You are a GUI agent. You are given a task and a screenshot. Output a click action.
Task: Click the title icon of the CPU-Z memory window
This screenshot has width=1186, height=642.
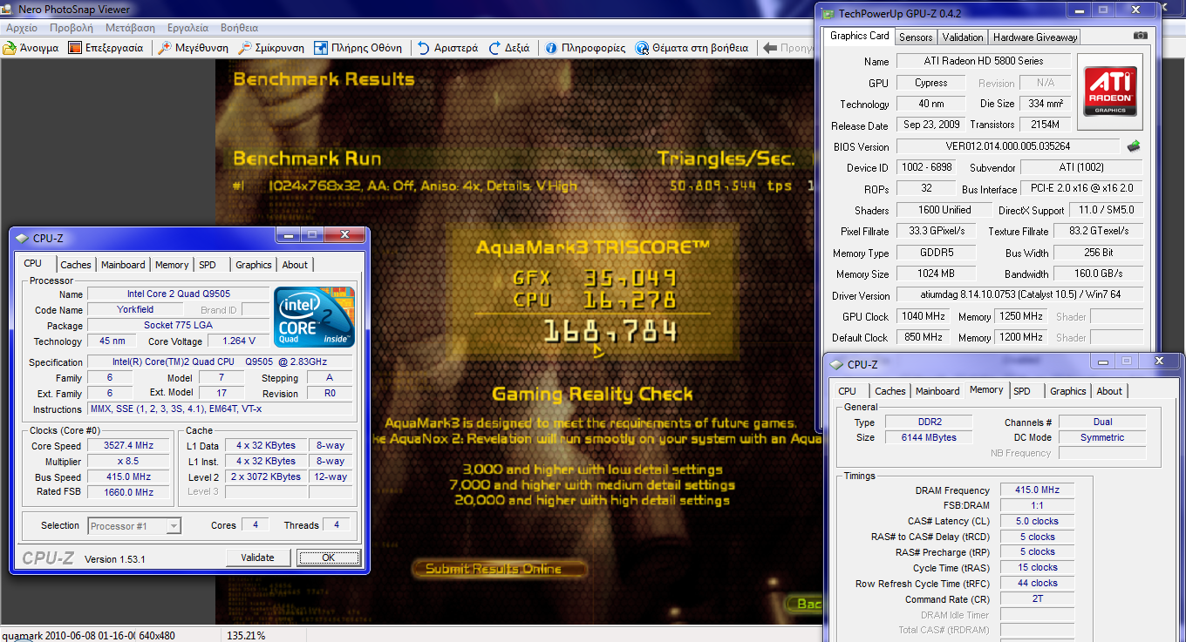[x=836, y=364]
